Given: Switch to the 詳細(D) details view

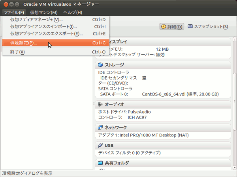Looking at the screenshot, I should [172, 27].
